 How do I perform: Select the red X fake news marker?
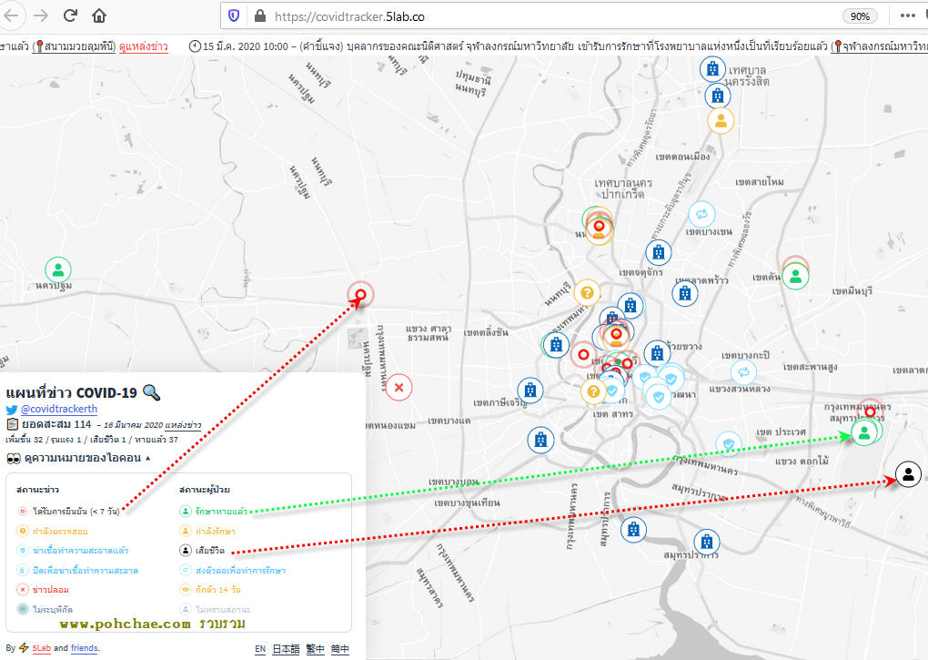click(398, 388)
